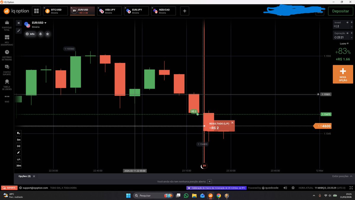Screen dimensions: 355x200
Task: Open Mais options in the sidebar
Action: [7, 98]
